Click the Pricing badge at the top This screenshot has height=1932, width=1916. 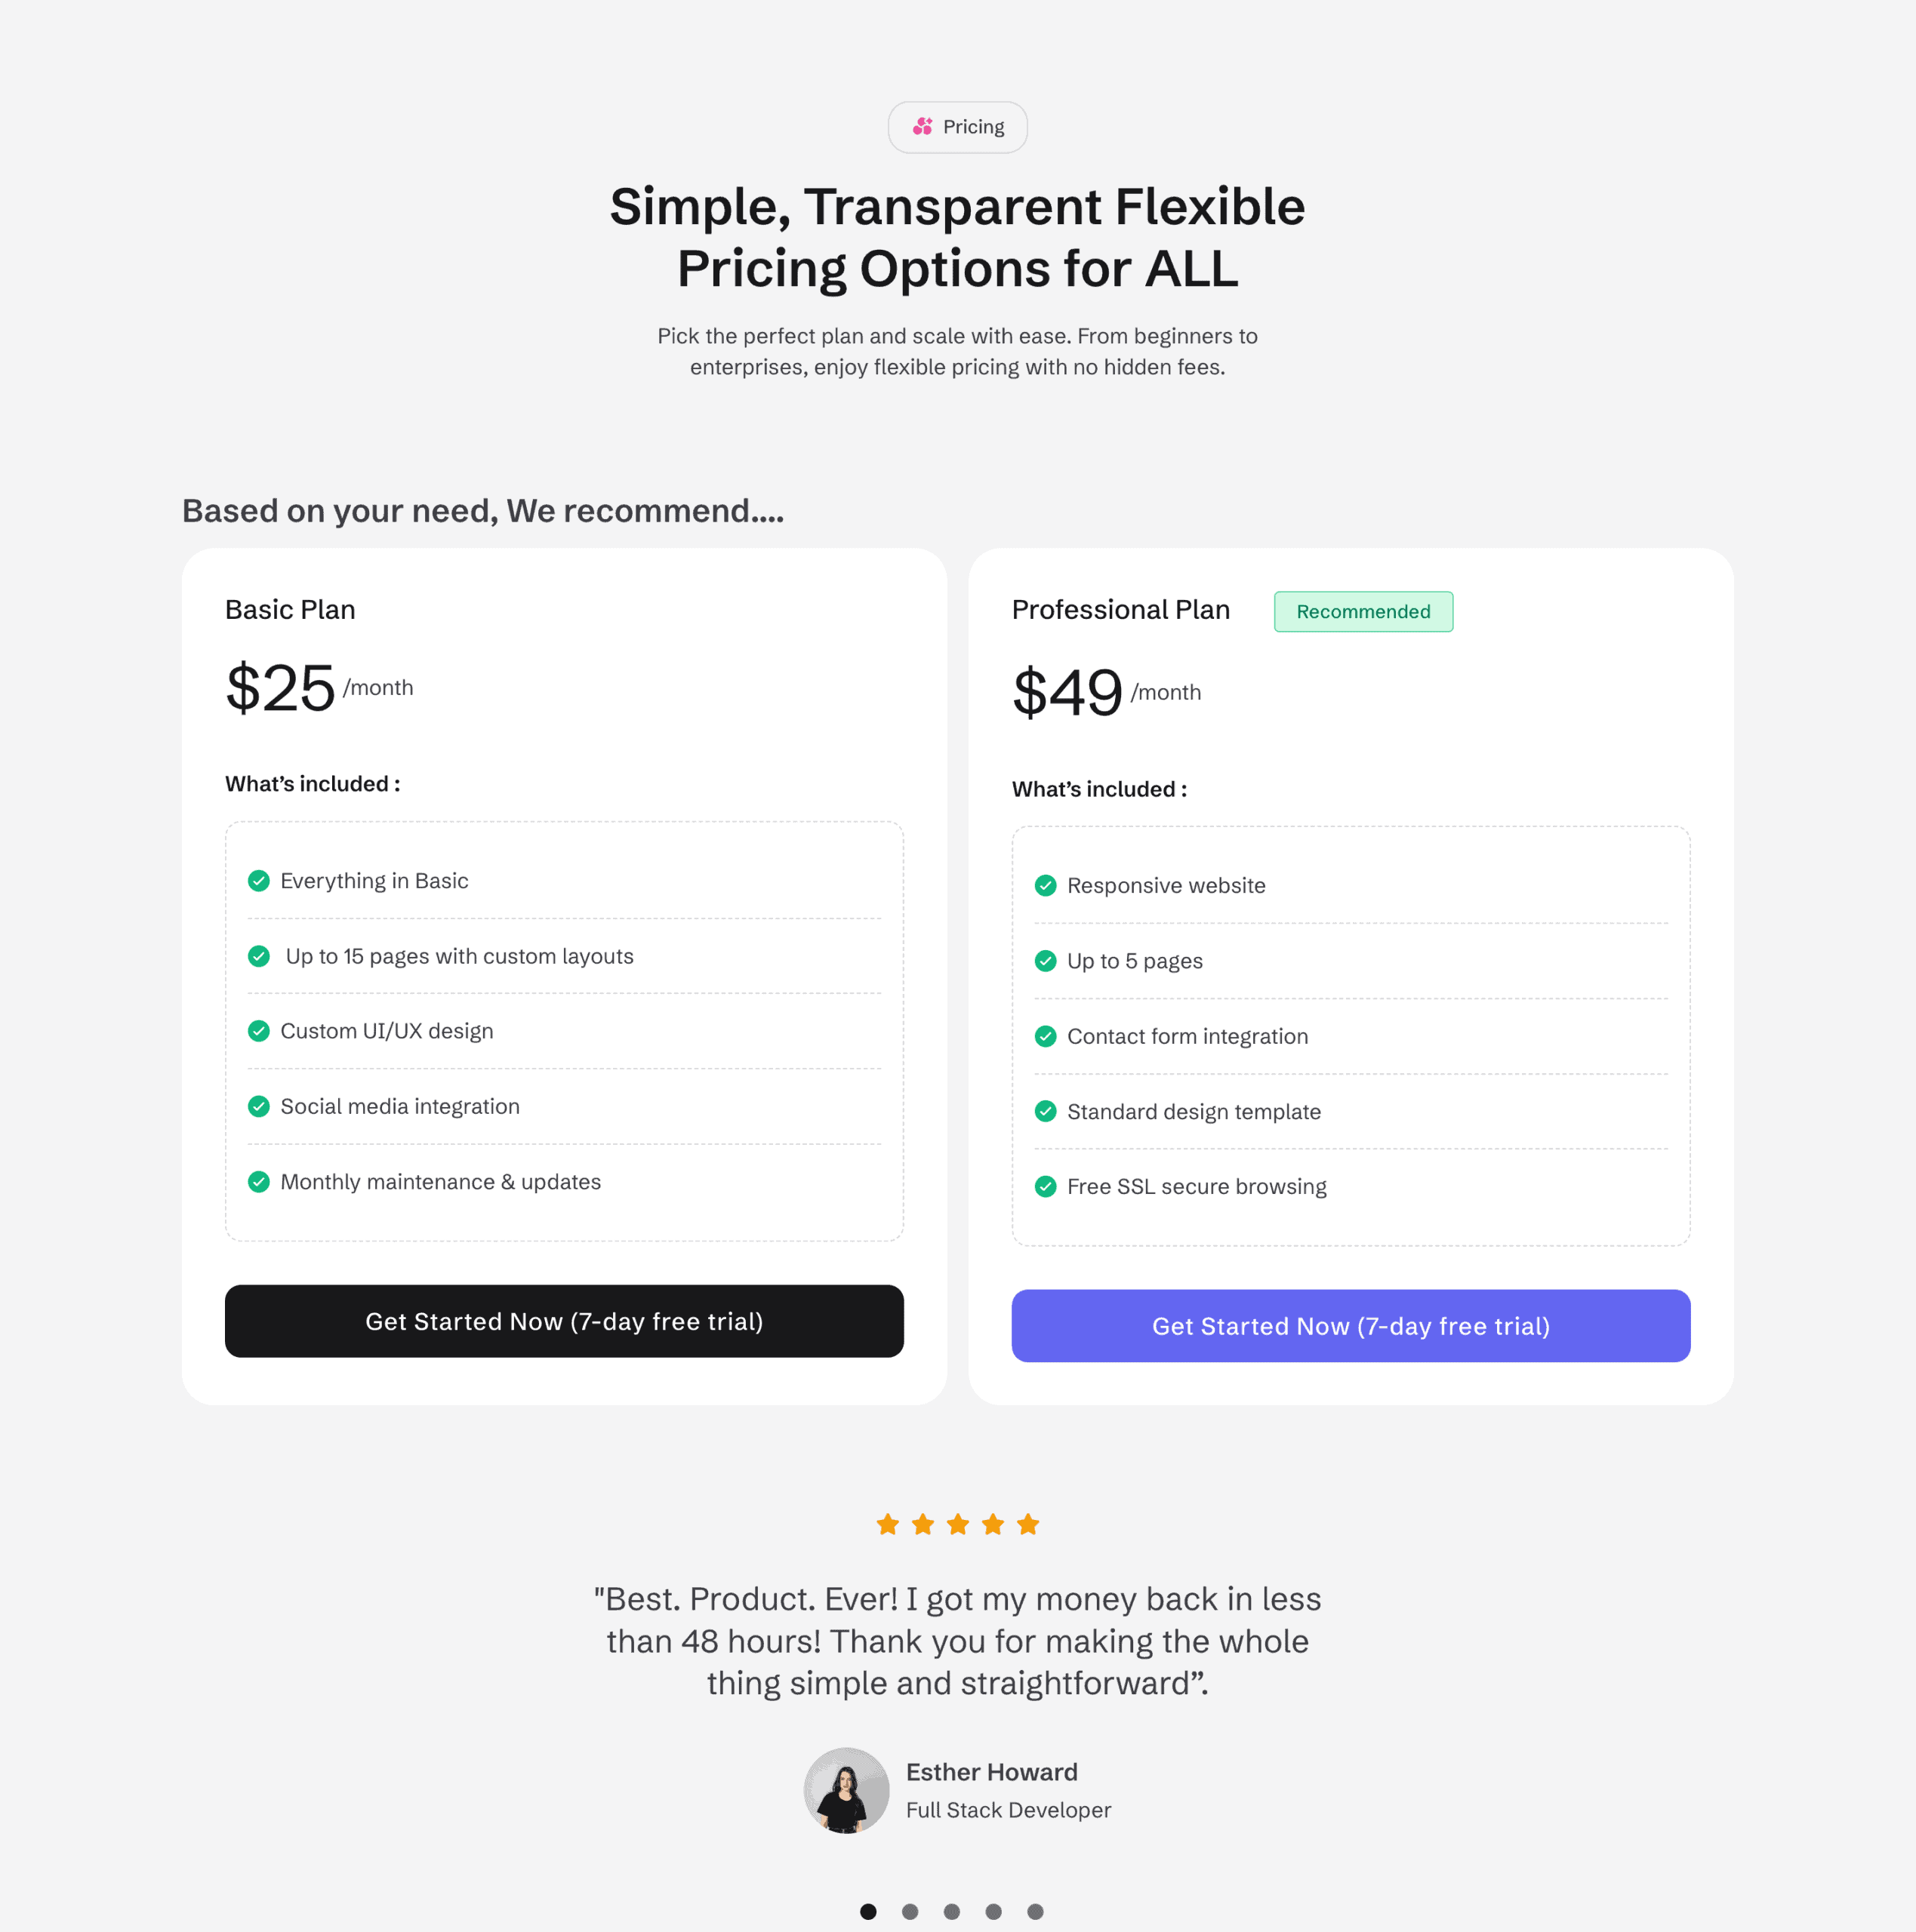pyautogui.click(x=956, y=127)
